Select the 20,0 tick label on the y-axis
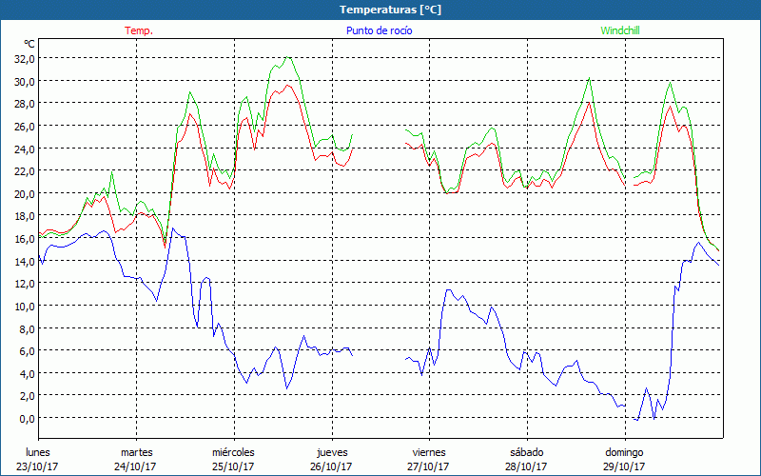The height and width of the screenshot is (476, 761). [24, 193]
